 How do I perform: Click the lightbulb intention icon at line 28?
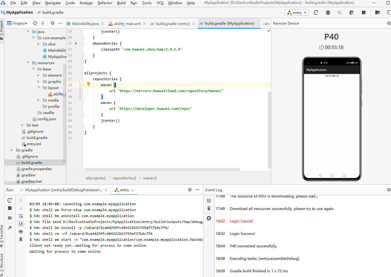88,84
